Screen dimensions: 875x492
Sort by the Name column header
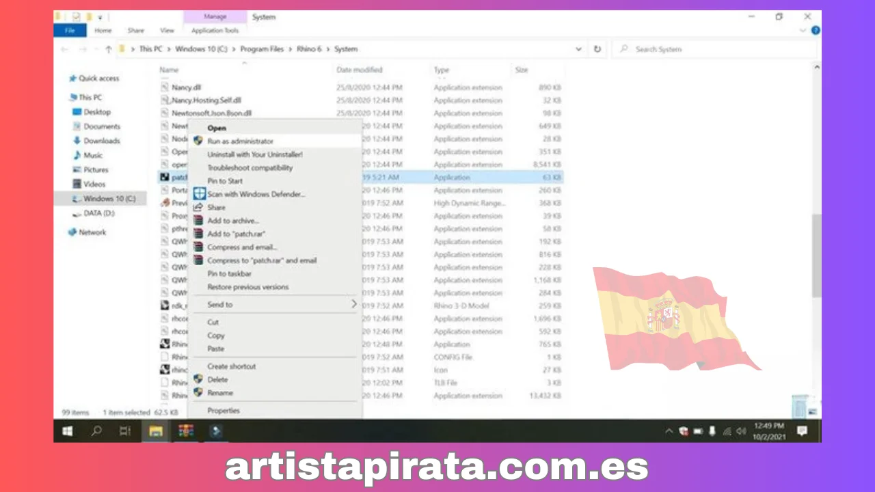point(169,70)
